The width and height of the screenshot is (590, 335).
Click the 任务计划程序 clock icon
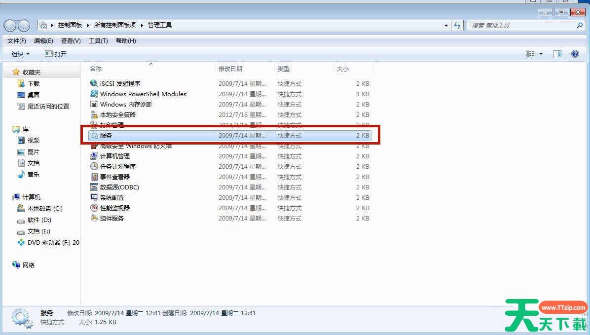pyautogui.click(x=94, y=166)
